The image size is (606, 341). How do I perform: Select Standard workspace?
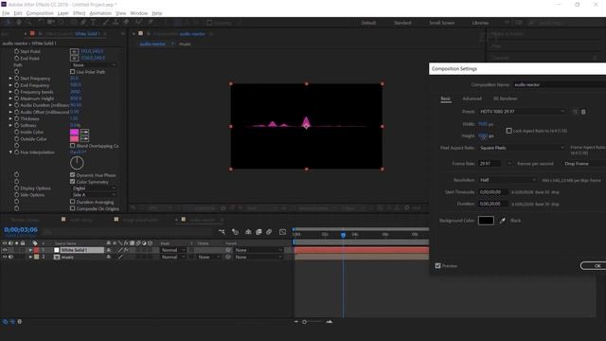(402, 23)
